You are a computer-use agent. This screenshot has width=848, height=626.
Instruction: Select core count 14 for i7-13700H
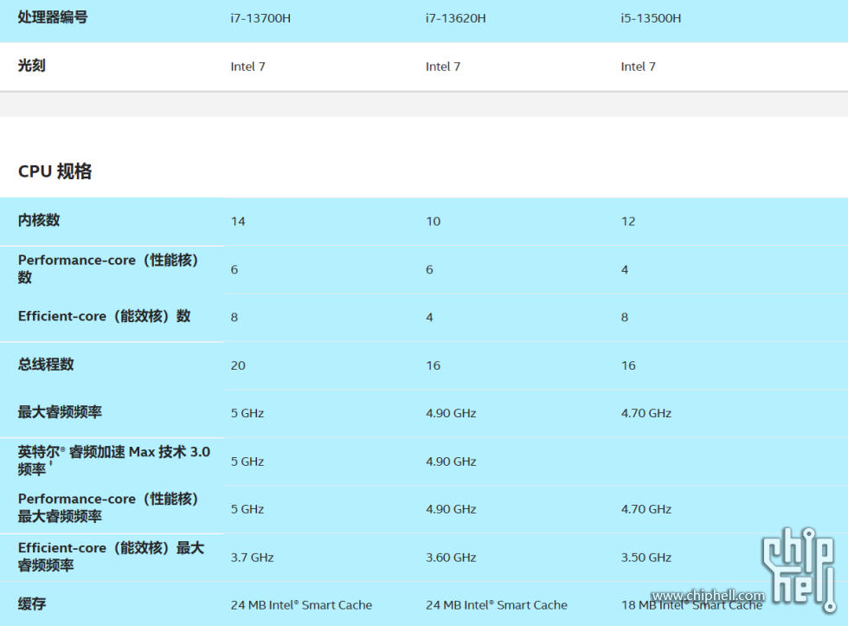[238, 222]
